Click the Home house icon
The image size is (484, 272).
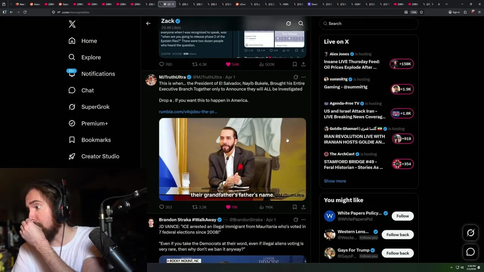click(x=72, y=41)
